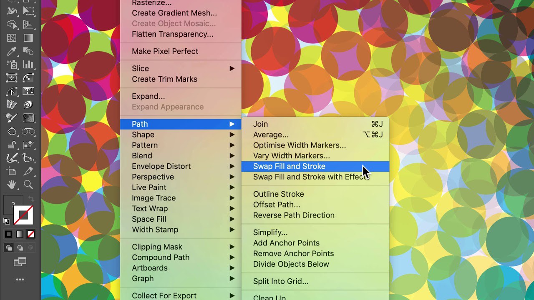Choose Join in Path submenu

click(x=315, y=124)
